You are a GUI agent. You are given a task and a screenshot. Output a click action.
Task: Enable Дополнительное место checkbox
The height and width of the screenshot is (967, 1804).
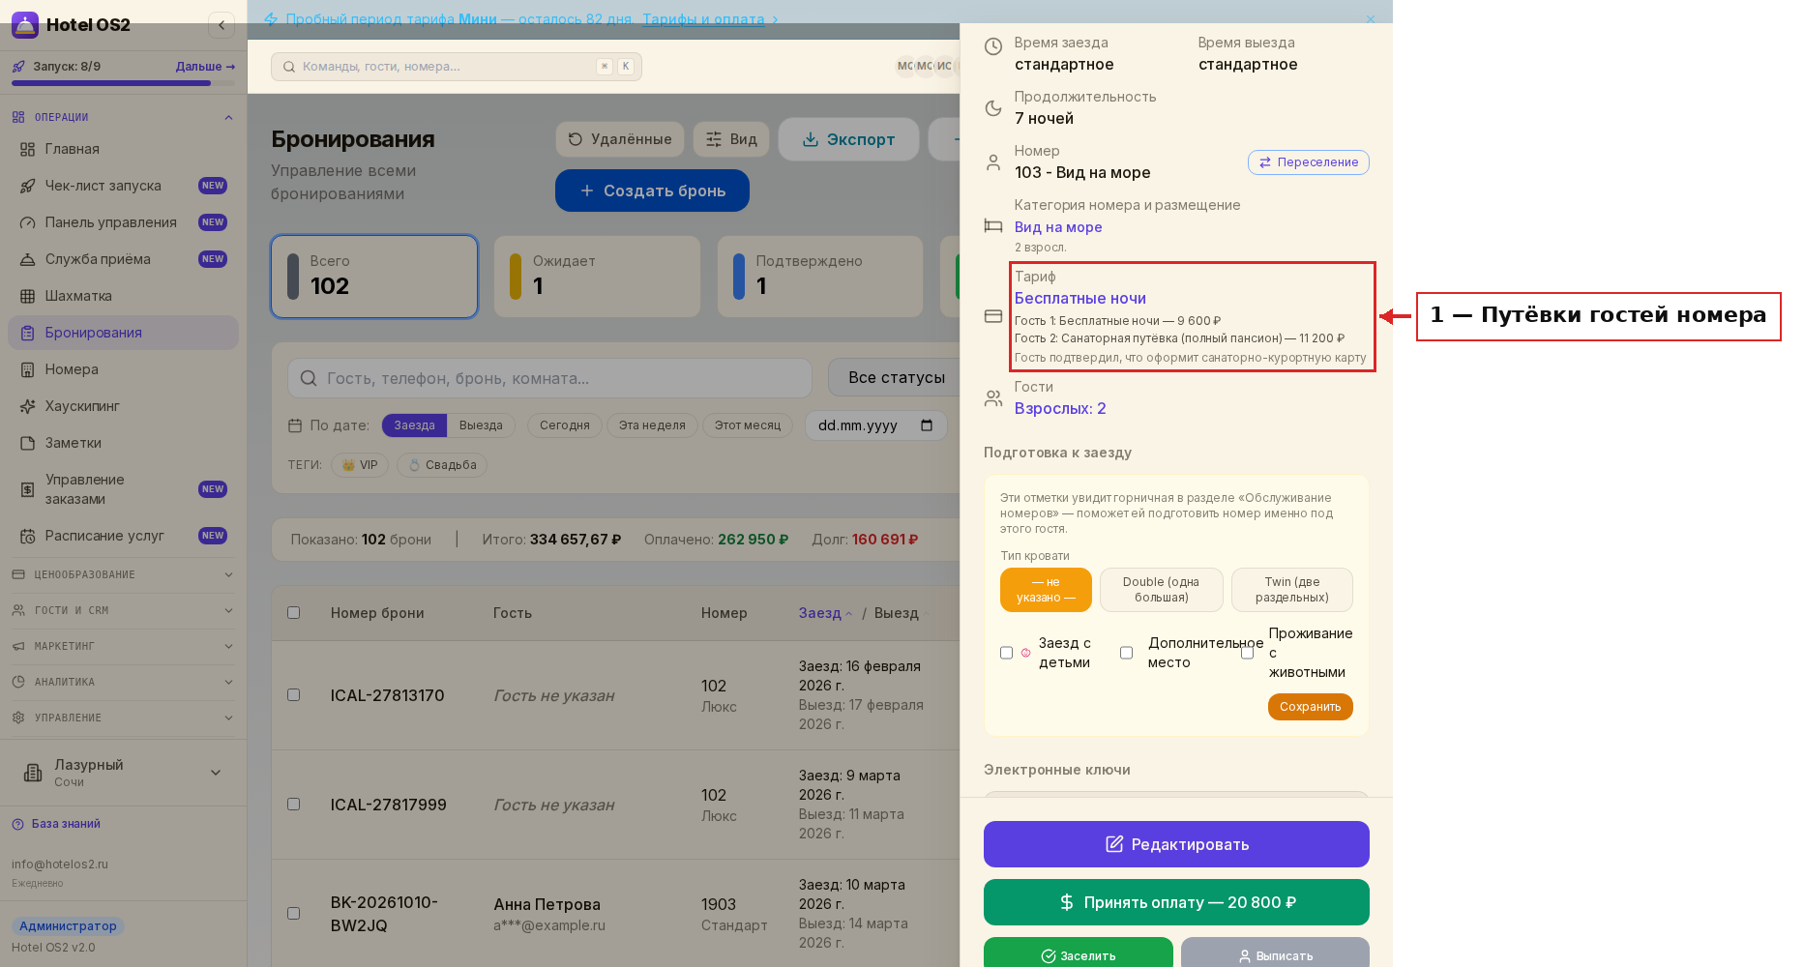[x=1126, y=653]
